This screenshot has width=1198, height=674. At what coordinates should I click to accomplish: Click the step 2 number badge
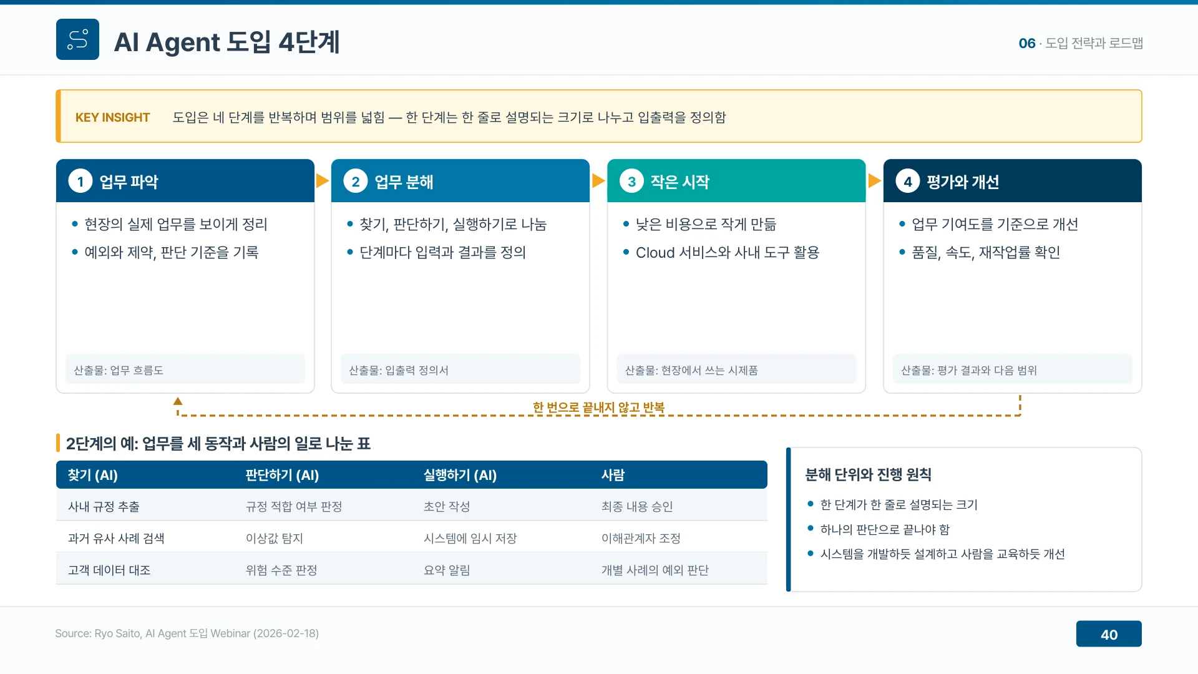pos(356,182)
